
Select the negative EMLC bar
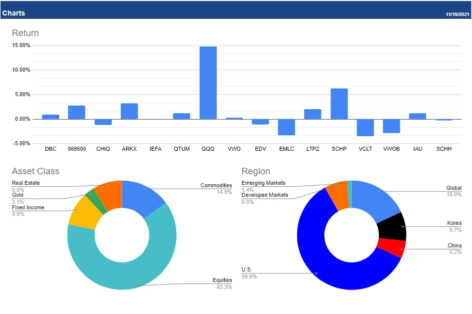(x=286, y=128)
